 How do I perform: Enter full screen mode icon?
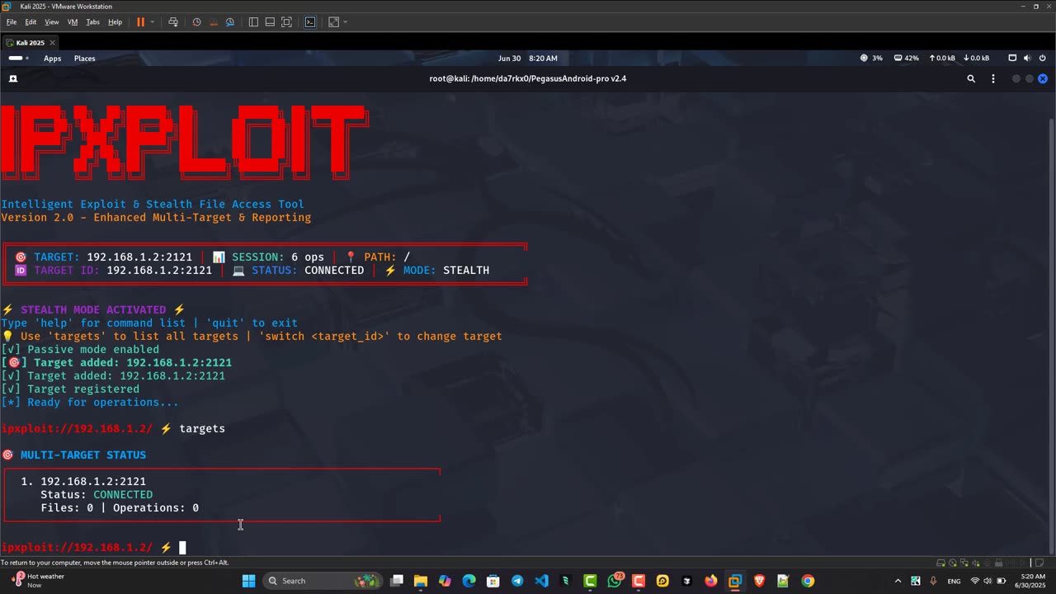[286, 22]
